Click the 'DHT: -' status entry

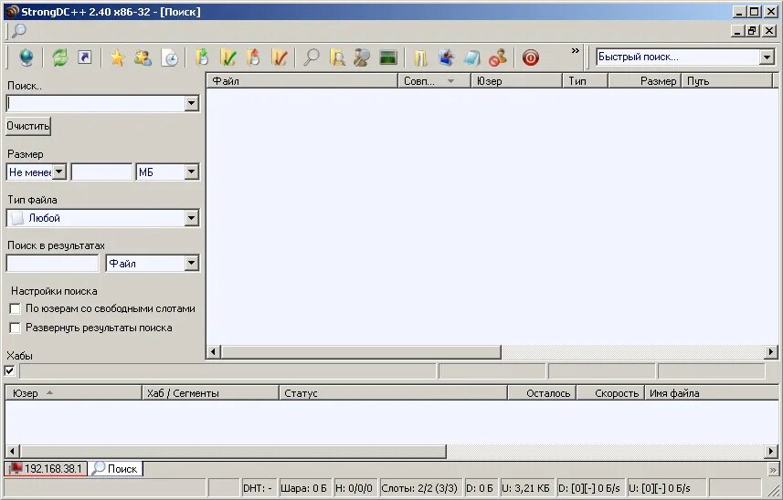(257, 487)
